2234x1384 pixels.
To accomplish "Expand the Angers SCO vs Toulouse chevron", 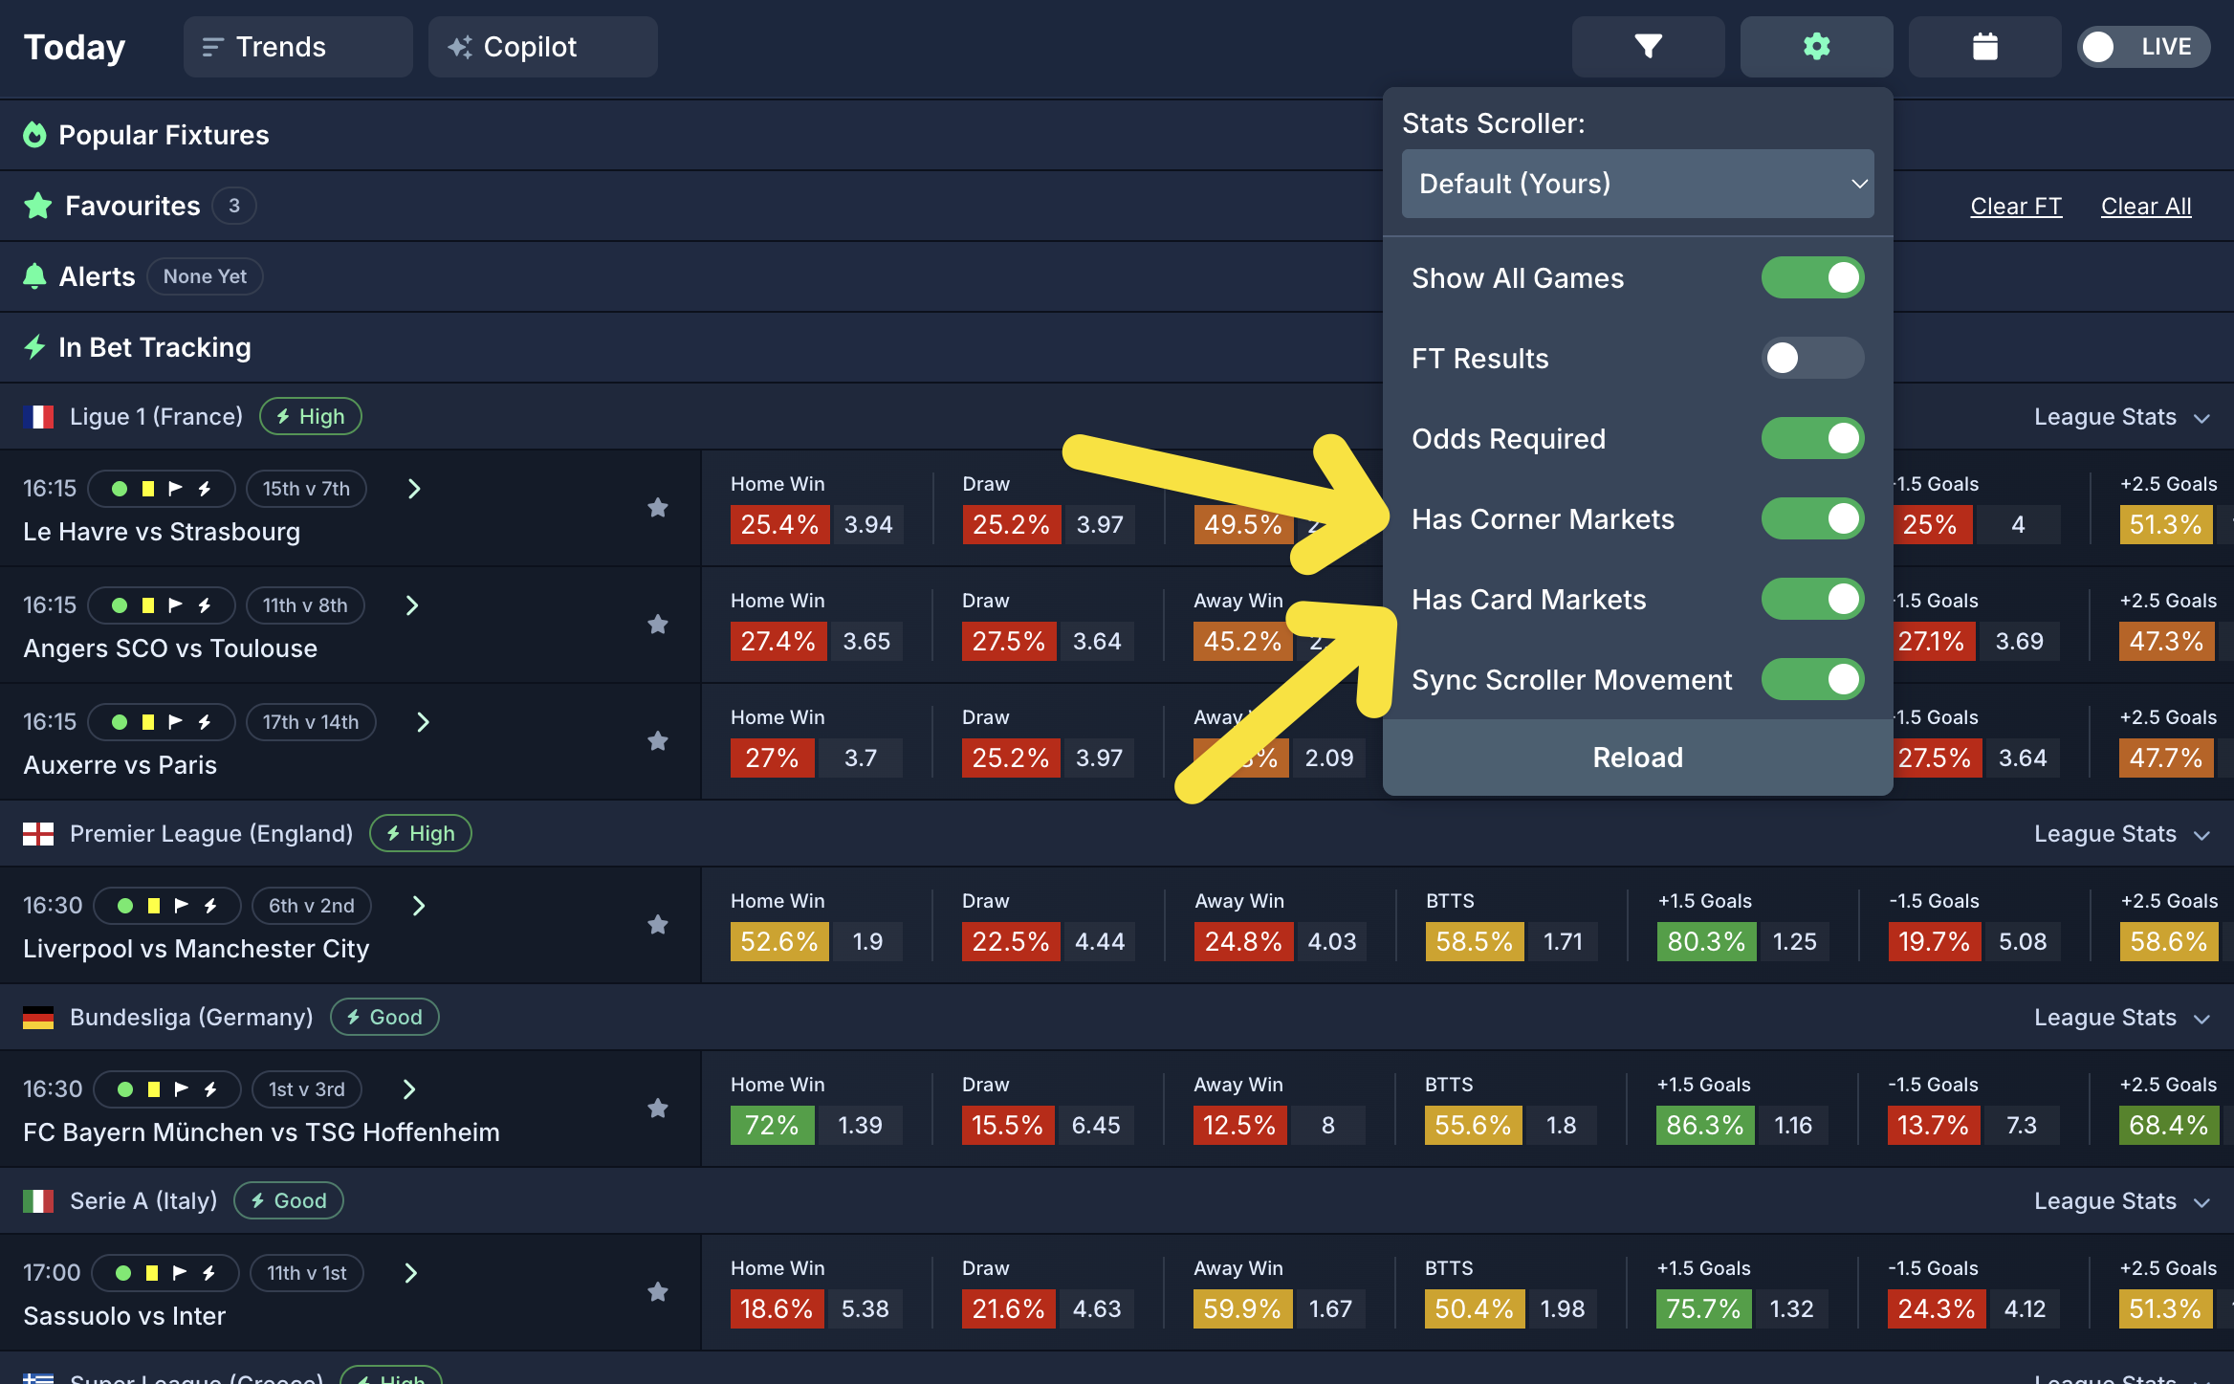I will [412, 605].
